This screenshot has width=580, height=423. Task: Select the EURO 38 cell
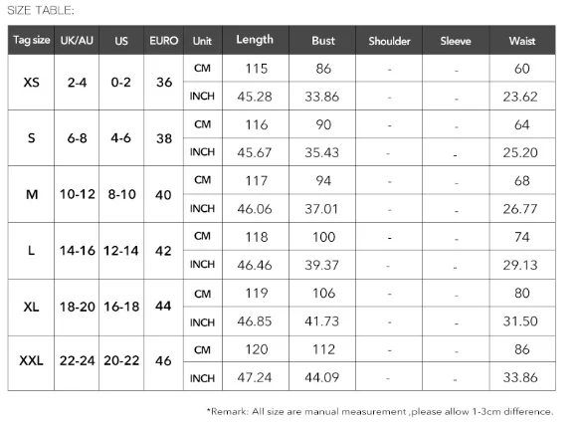pos(163,138)
